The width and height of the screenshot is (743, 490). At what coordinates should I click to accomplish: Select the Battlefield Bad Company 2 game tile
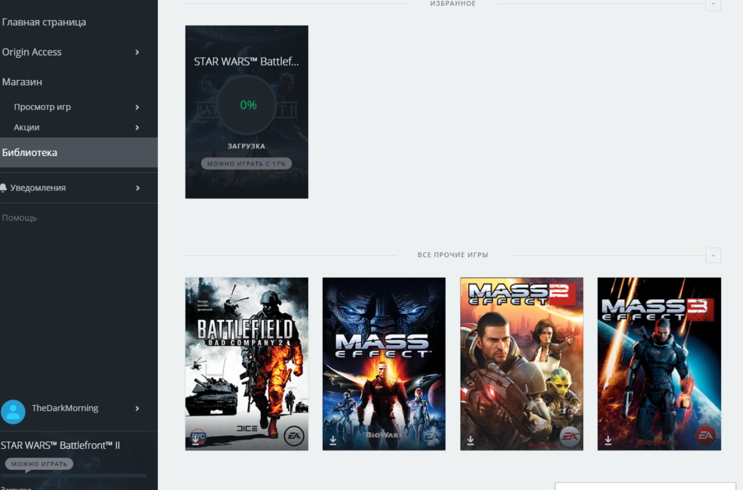(x=246, y=363)
